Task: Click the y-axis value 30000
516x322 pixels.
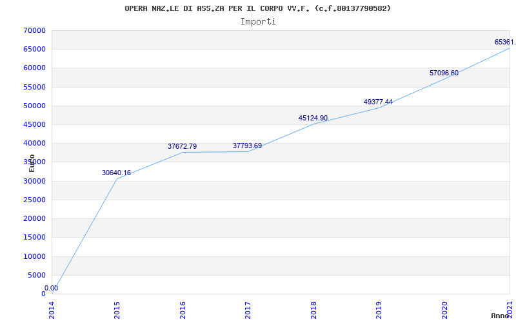Action: pyautogui.click(x=35, y=181)
